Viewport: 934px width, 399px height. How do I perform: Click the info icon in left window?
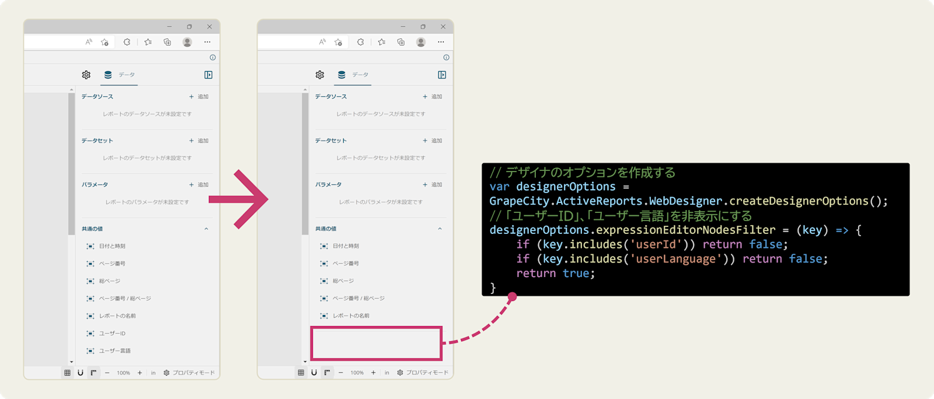[212, 57]
